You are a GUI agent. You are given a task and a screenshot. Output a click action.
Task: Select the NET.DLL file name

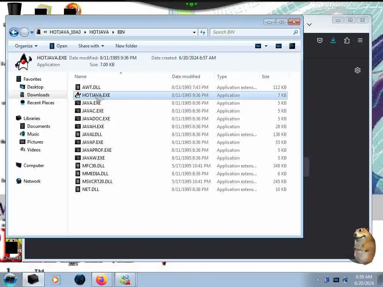tap(91, 189)
